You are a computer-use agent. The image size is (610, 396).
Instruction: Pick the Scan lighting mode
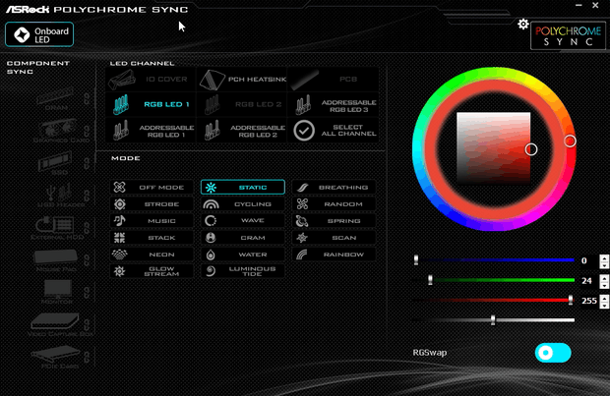[x=334, y=238]
